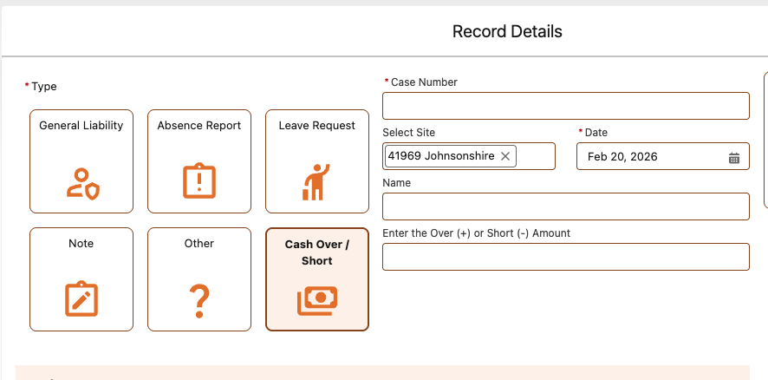
Task: Click the 41969 Johnsonshire site pill text
Action: (x=441, y=156)
